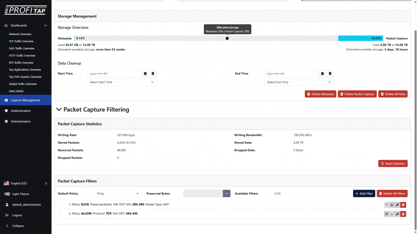417x234 pixels.
Task: Click the Reset Statistics button
Action: (x=393, y=164)
